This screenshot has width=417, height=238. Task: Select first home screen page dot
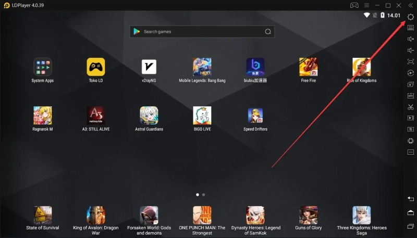pos(198,195)
